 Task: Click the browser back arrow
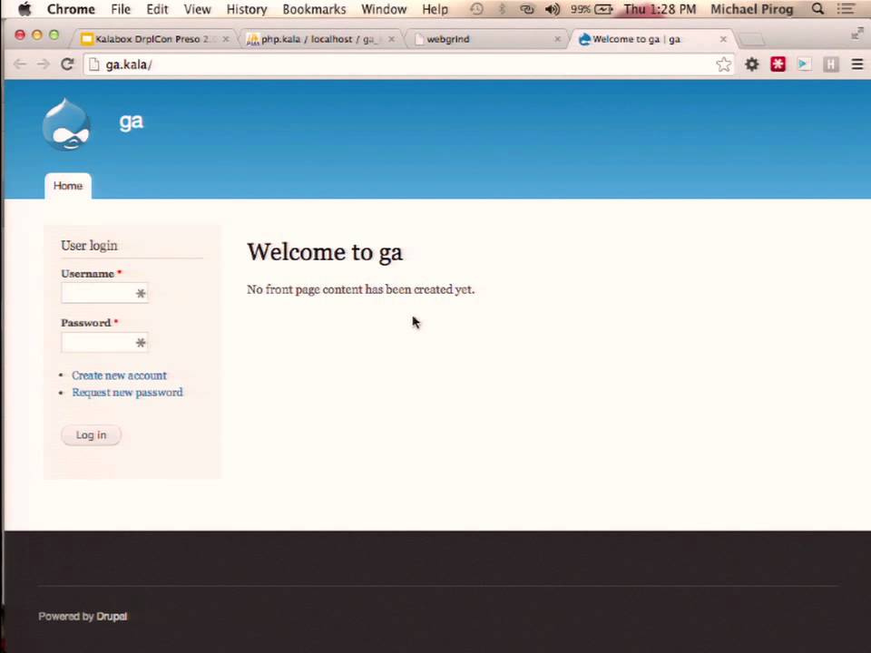20,64
